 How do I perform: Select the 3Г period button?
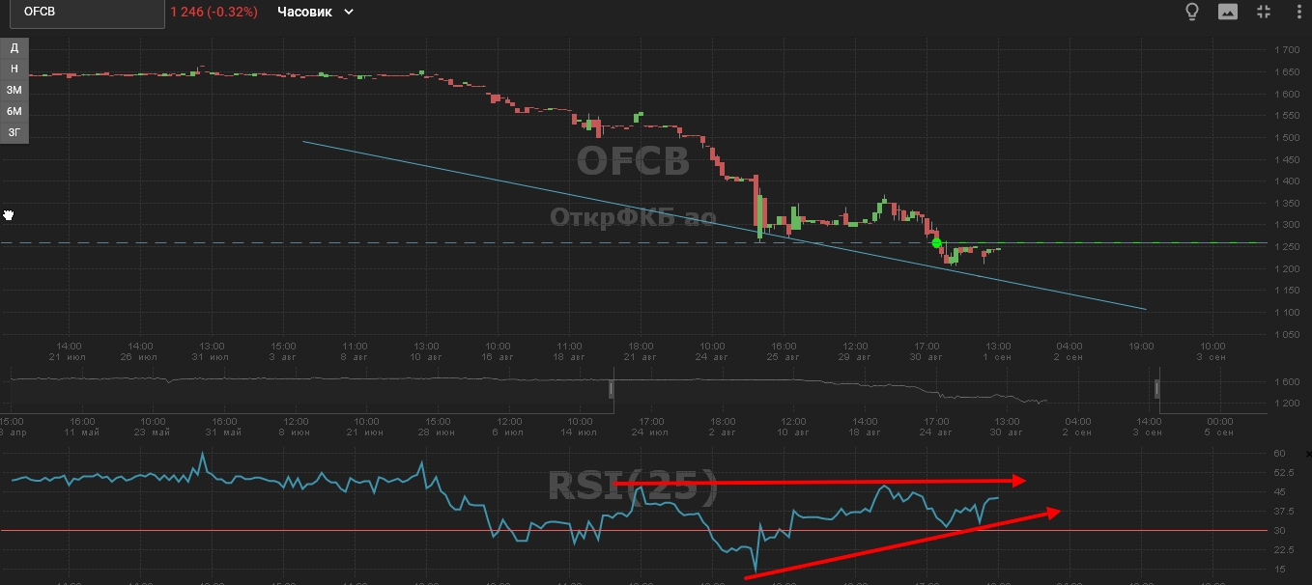click(x=14, y=132)
